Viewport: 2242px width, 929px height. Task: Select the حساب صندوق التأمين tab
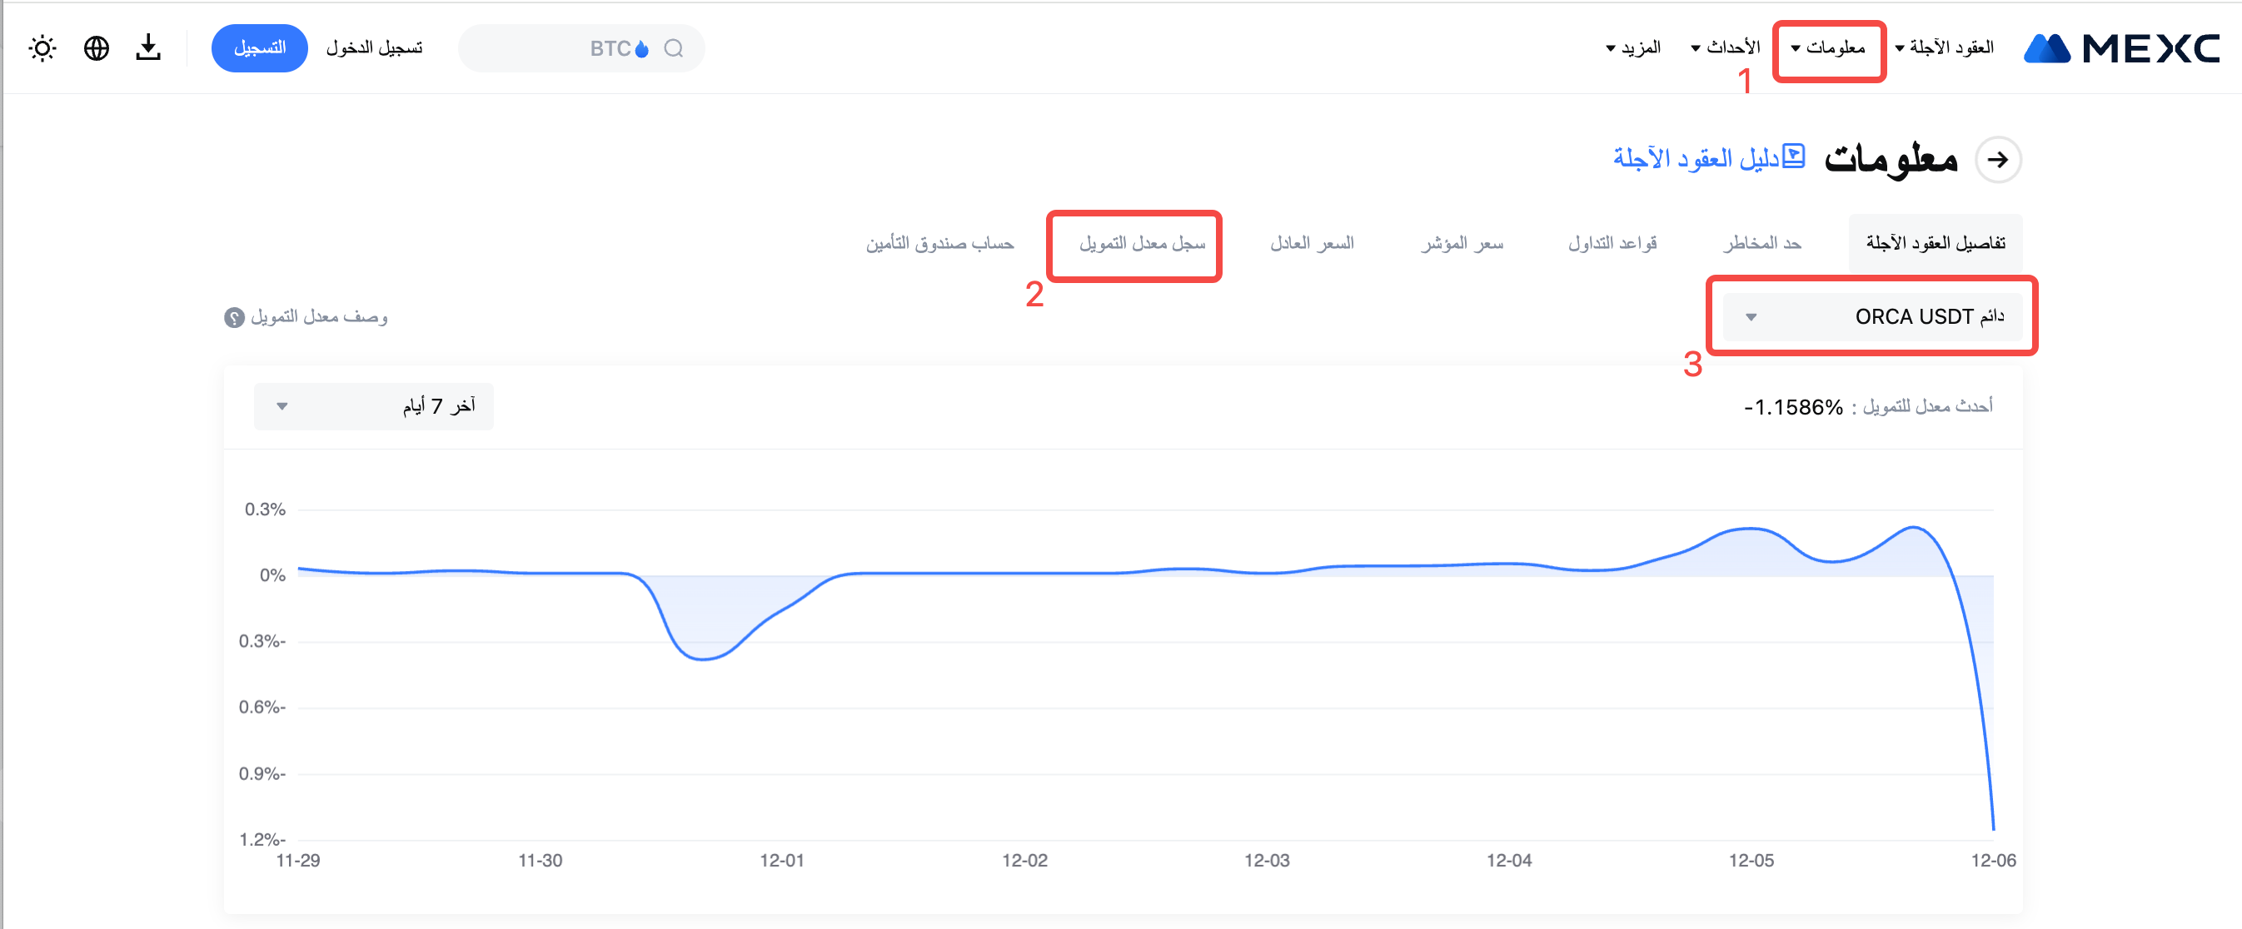click(x=939, y=244)
